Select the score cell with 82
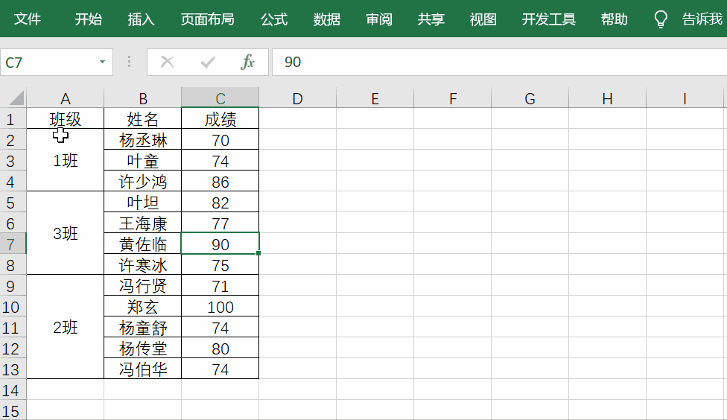The height and width of the screenshot is (420, 727). (220, 202)
